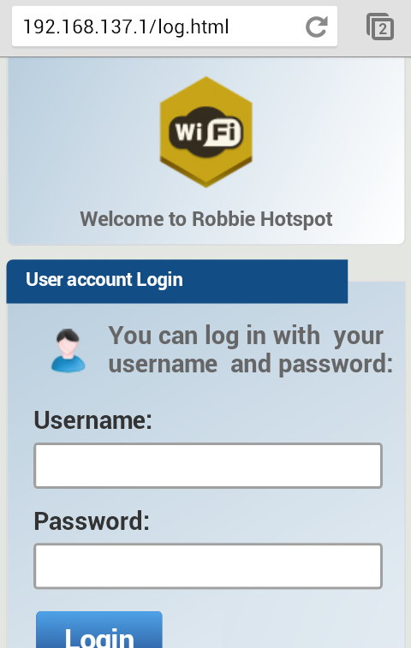Tap the white 'Fi' speech bubble in logo
Image resolution: width=411 pixels, height=648 pixels.
223,133
